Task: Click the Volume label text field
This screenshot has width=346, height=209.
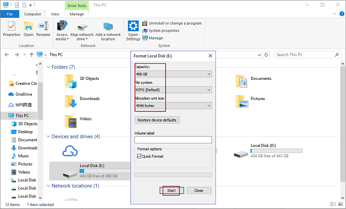Action: [x=173, y=139]
